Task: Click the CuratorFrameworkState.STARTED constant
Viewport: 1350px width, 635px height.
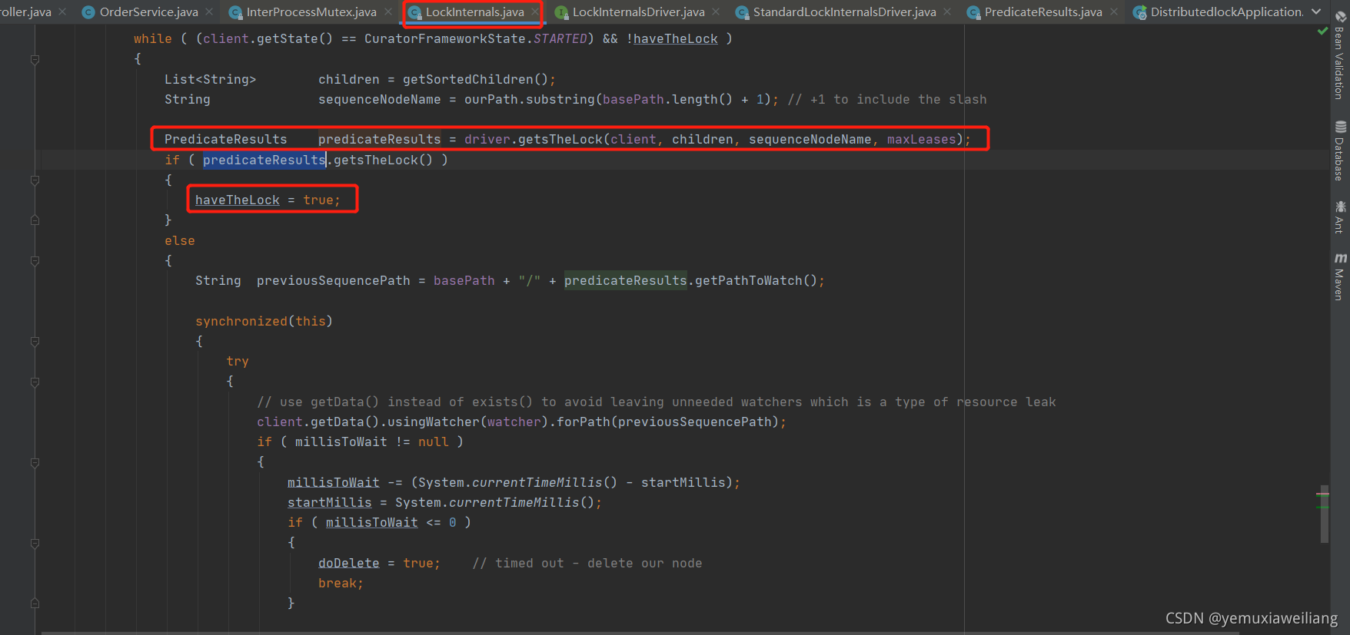Action: 476,38
